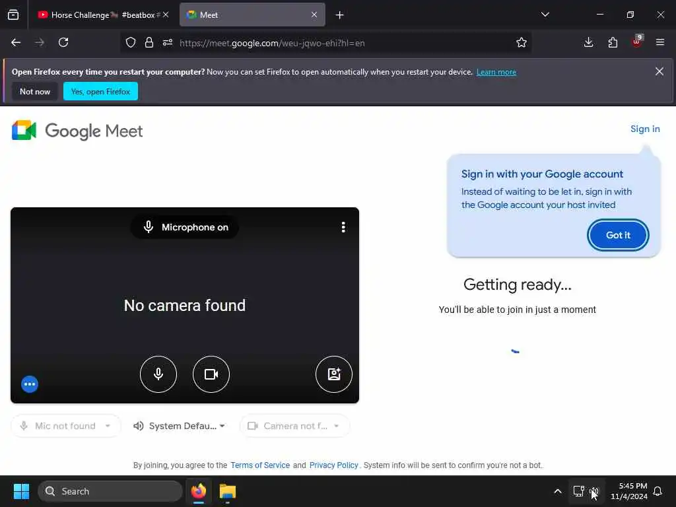
Task: Open Firefox View icon
Action: [x=13, y=15]
